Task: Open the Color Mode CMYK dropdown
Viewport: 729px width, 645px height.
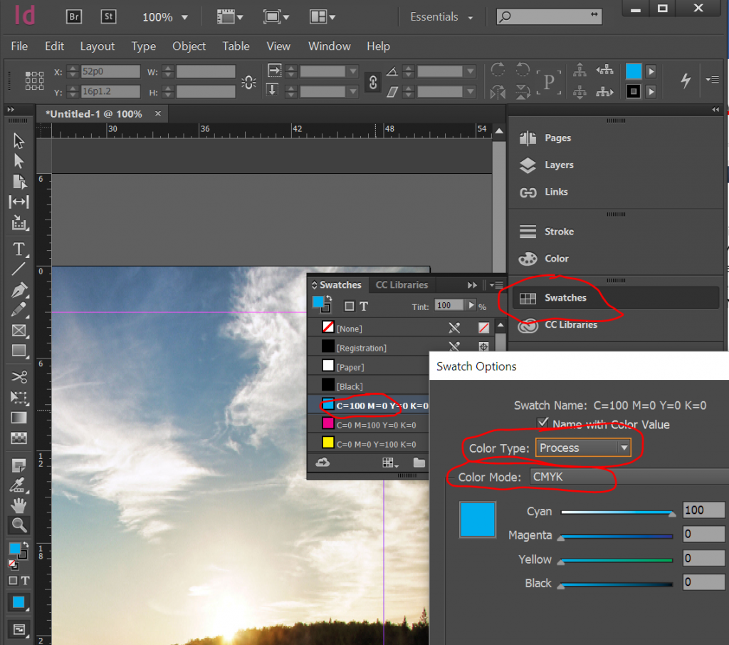Action: [x=629, y=477]
